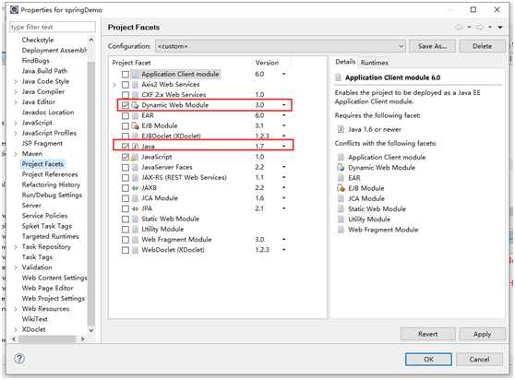Open the help question mark icon

19,359
